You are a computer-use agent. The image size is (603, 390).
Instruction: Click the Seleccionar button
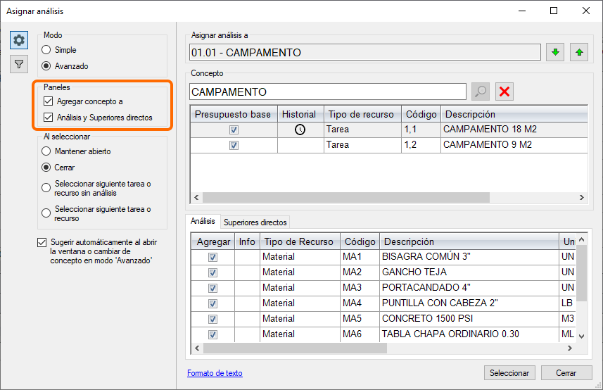[509, 372]
